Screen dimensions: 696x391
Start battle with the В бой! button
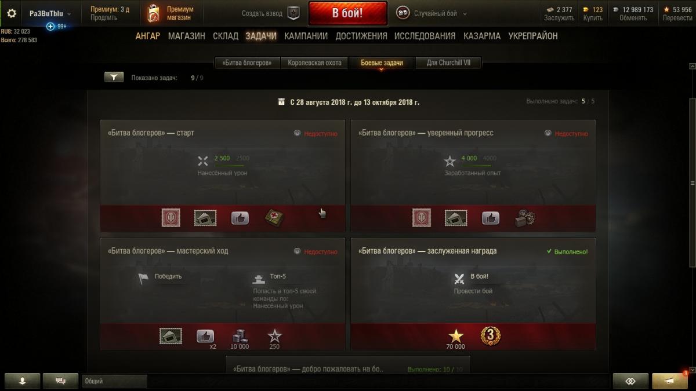point(348,13)
